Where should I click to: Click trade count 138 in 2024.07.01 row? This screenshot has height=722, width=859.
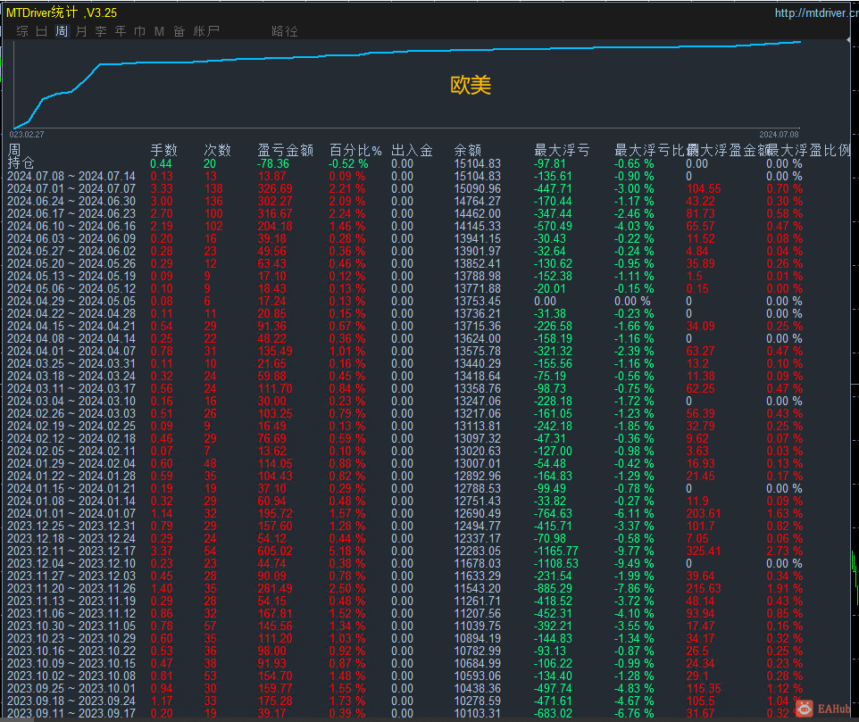[213, 189]
